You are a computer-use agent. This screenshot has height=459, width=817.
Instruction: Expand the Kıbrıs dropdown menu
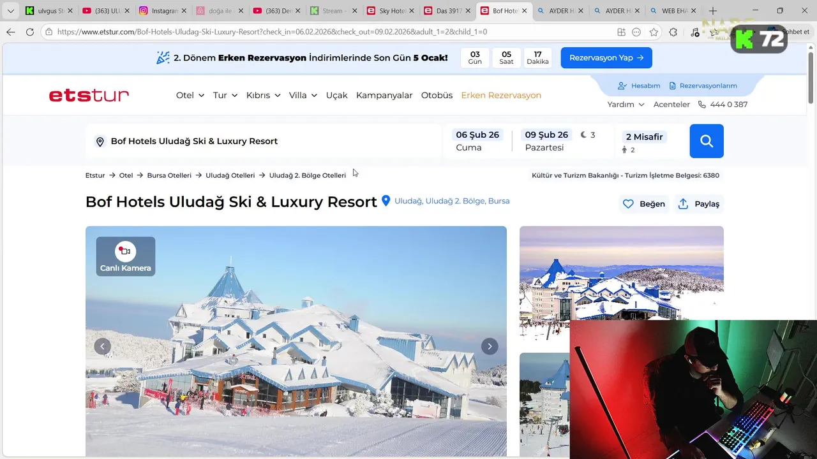coord(264,95)
